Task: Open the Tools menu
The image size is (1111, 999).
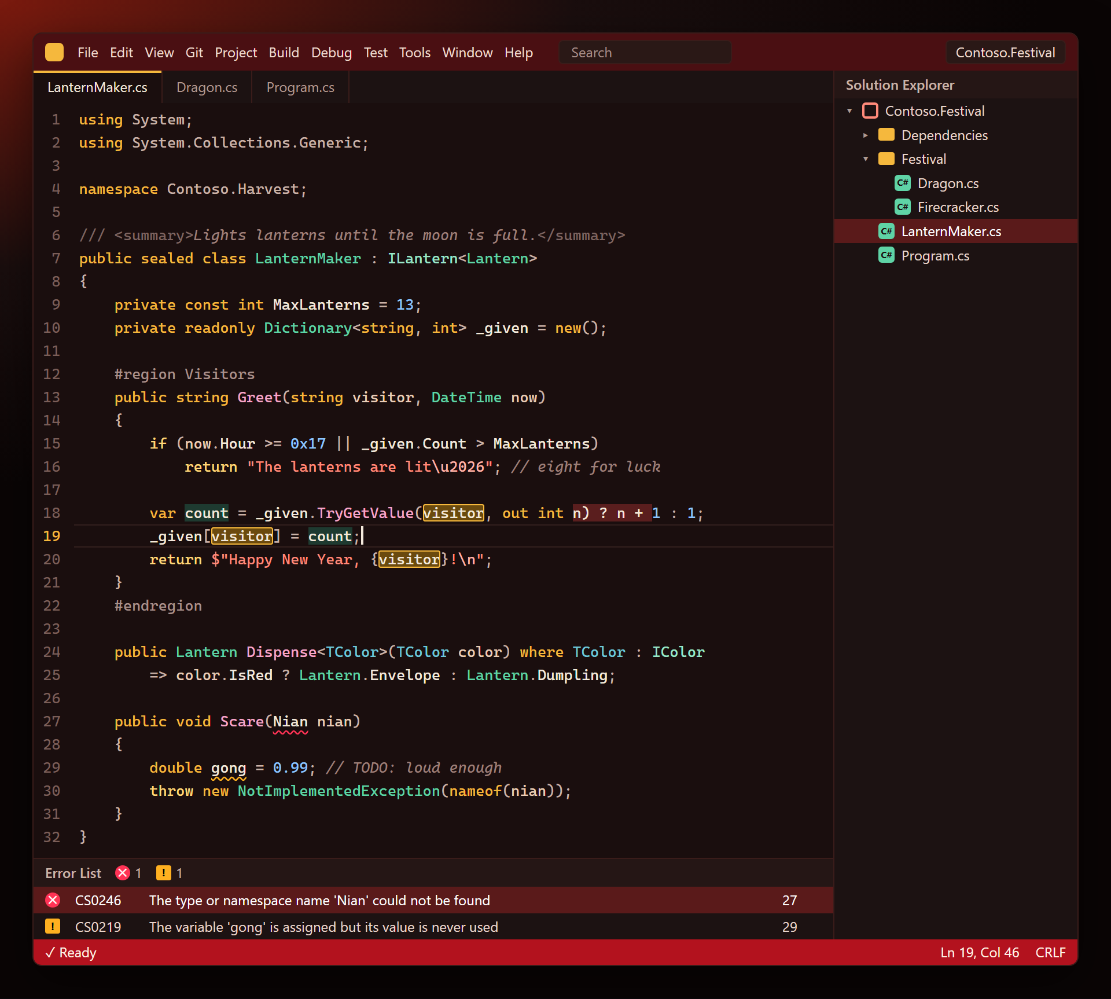Action: [x=415, y=52]
